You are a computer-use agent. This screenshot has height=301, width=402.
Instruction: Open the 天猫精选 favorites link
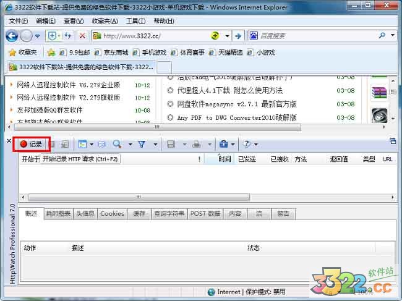tap(225, 53)
